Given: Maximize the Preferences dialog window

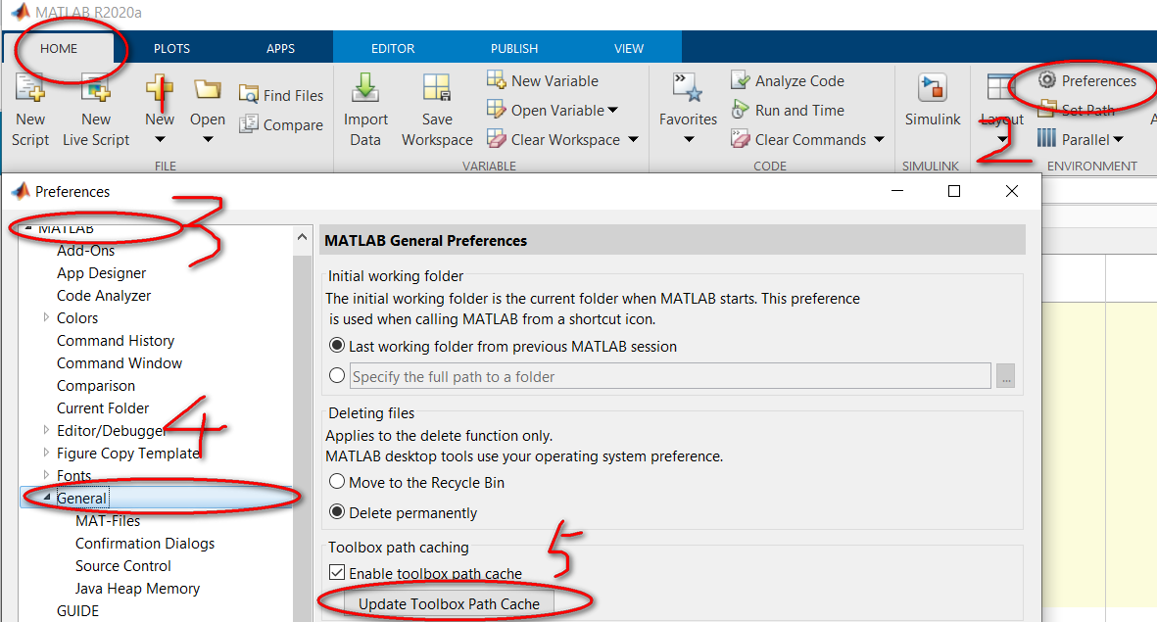Looking at the screenshot, I should [x=954, y=191].
